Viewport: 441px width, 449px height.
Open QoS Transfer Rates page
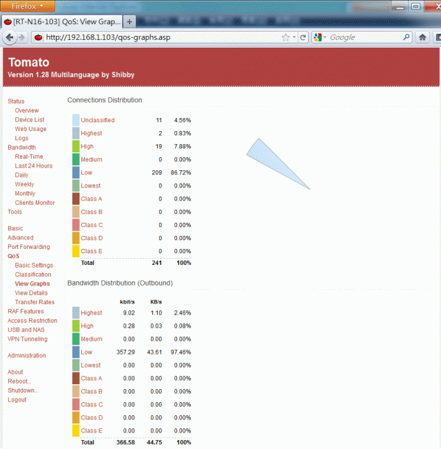[34, 302]
